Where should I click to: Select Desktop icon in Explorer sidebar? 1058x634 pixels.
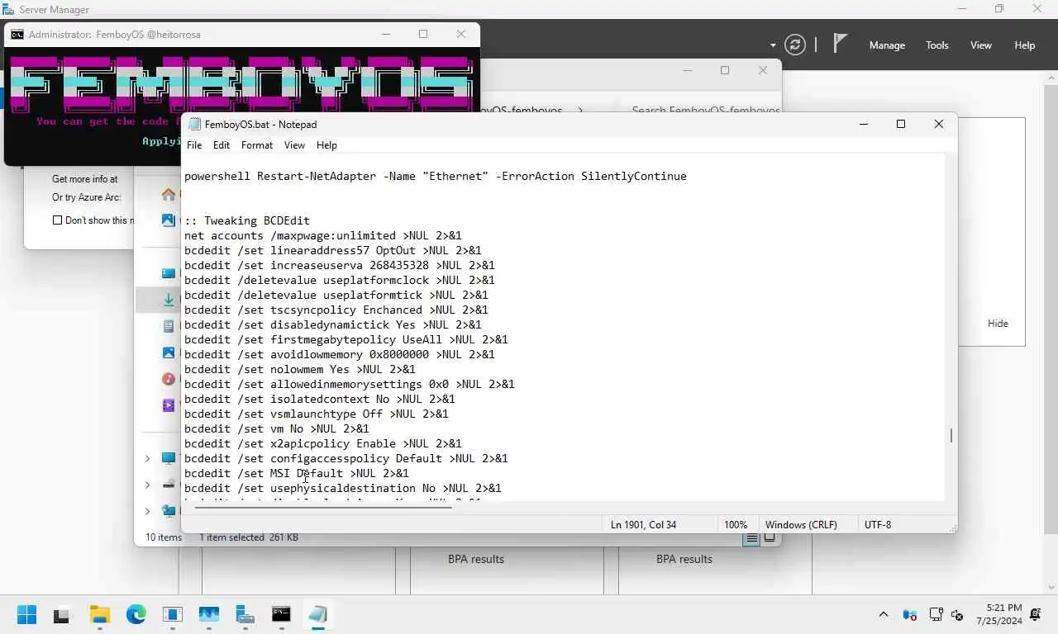(169, 273)
